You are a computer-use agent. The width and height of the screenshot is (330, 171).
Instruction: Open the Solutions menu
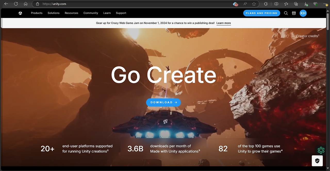pyautogui.click(x=54, y=13)
